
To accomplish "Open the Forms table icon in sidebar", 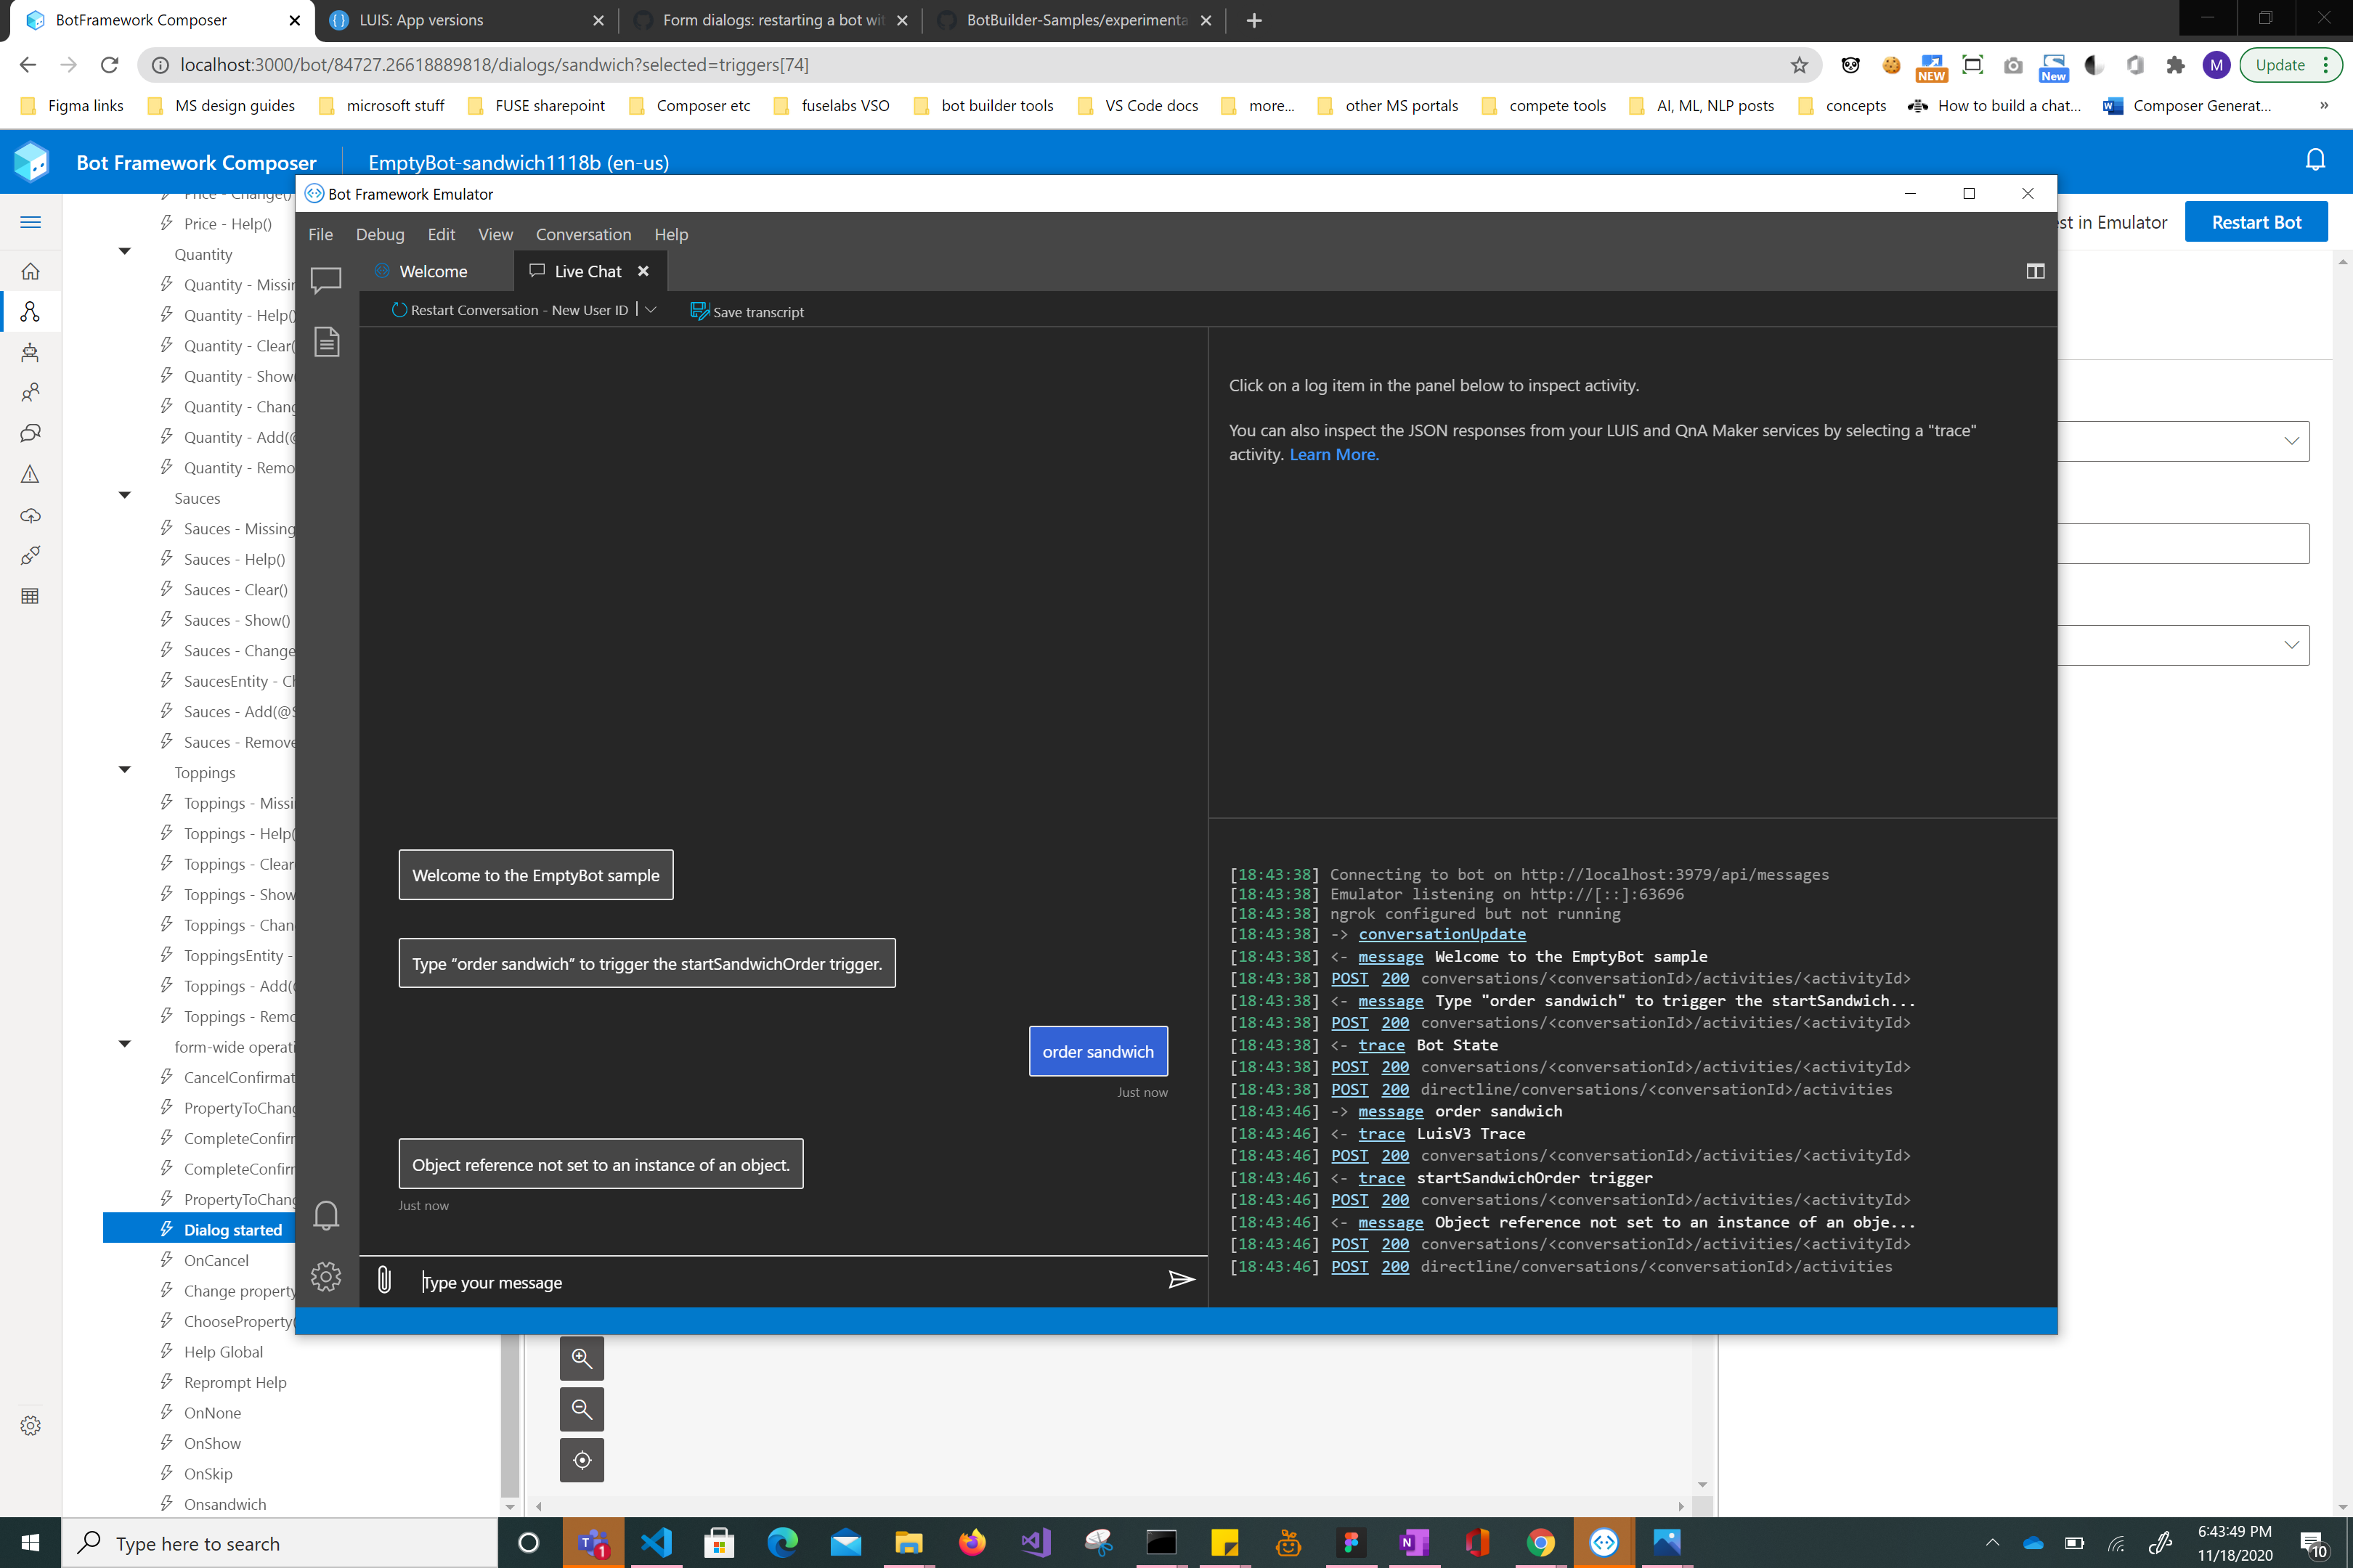I will [x=31, y=596].
